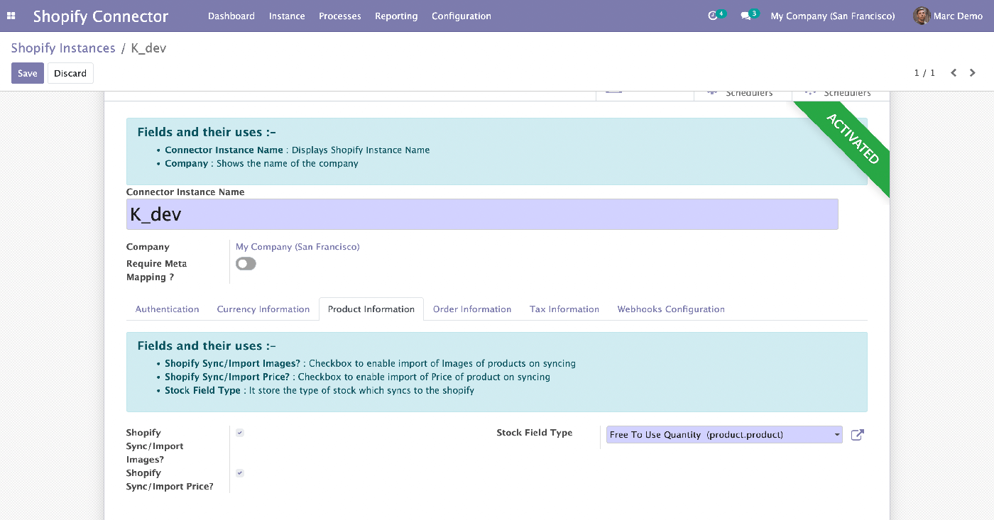Open the Shopify Connector brand link
994x520 pixels.
point(101,16)
